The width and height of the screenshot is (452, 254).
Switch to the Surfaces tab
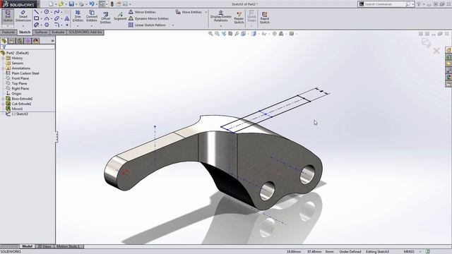tap(41, 32)
